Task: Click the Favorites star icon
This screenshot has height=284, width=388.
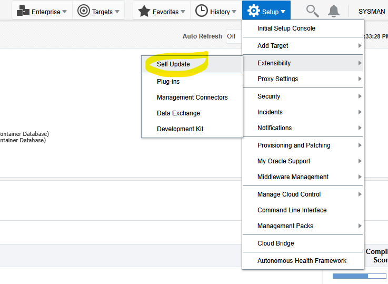Action: (x=144, y=11)
